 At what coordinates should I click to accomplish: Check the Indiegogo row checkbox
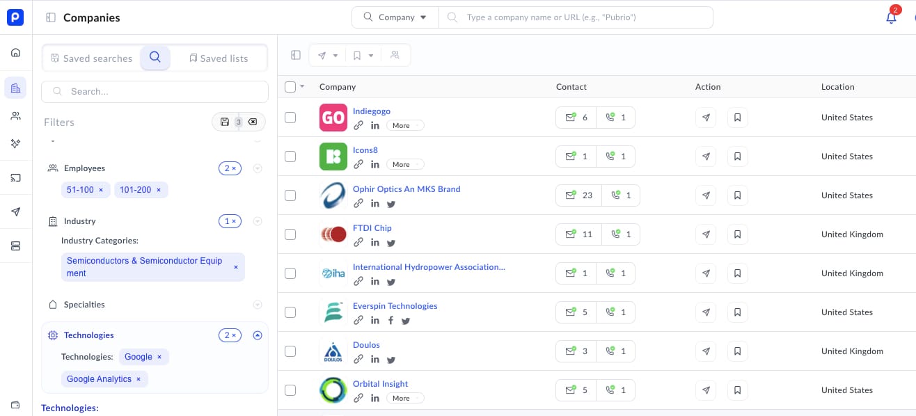(x=290, y=118)
